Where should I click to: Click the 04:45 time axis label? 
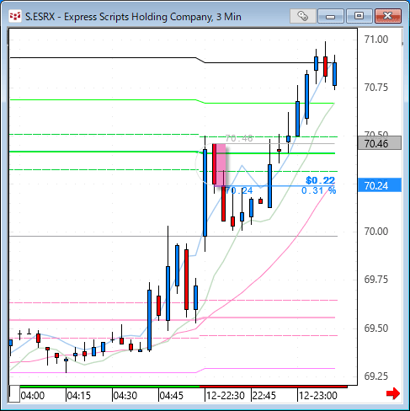pos(171,396)
